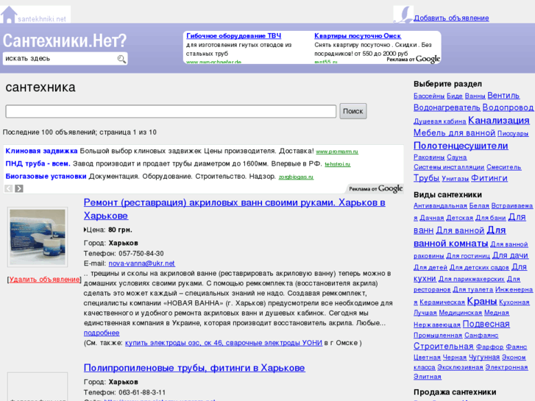
Task: Select Полотенцесушители section
Action: coord(461,146)
